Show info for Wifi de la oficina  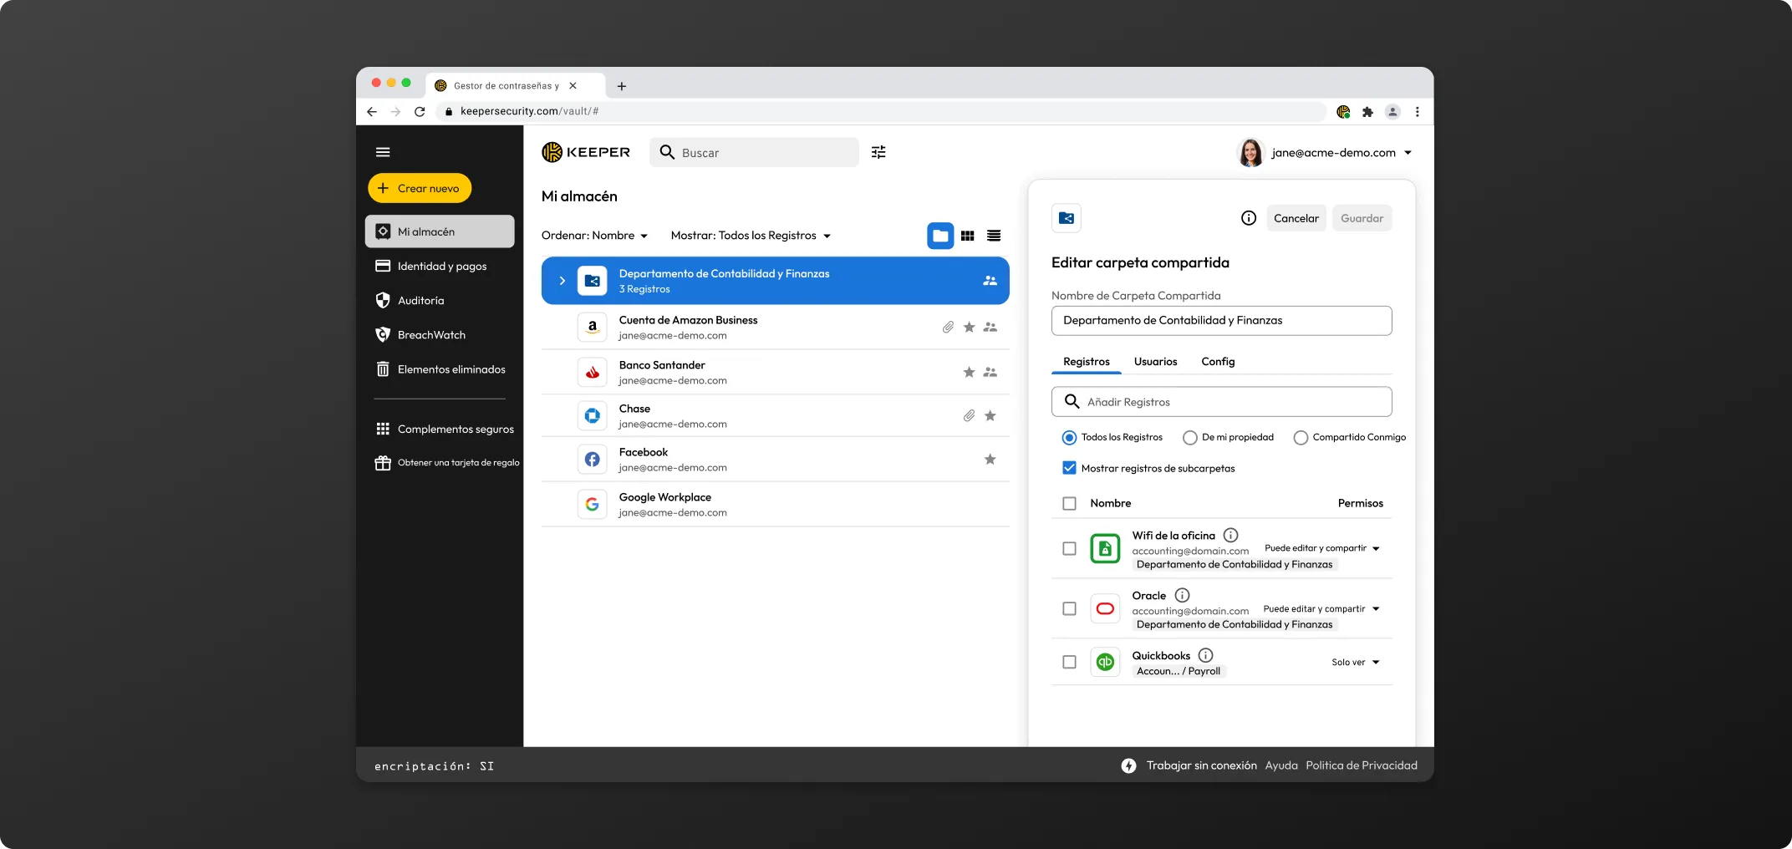coord(1231,536)
